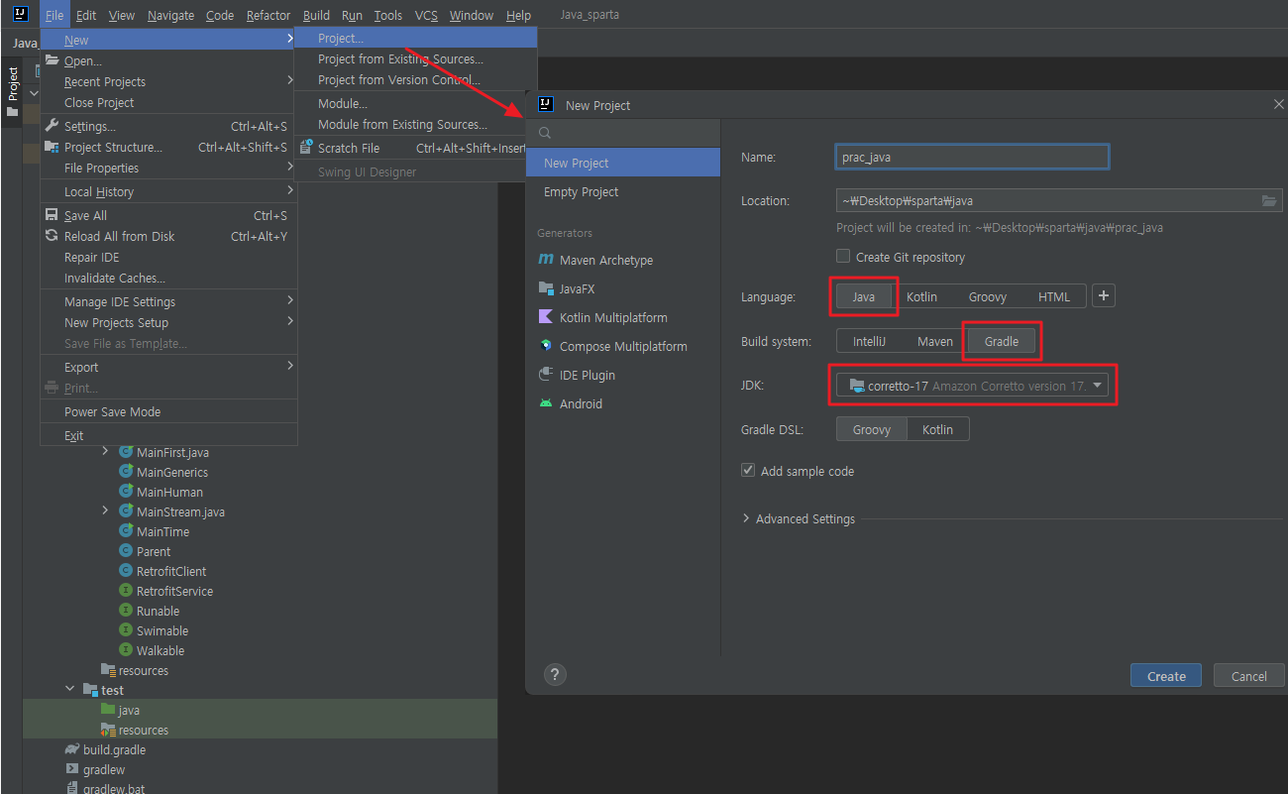
Task: Open the Project tool window sidebar tab
Action: pos(13,92)
